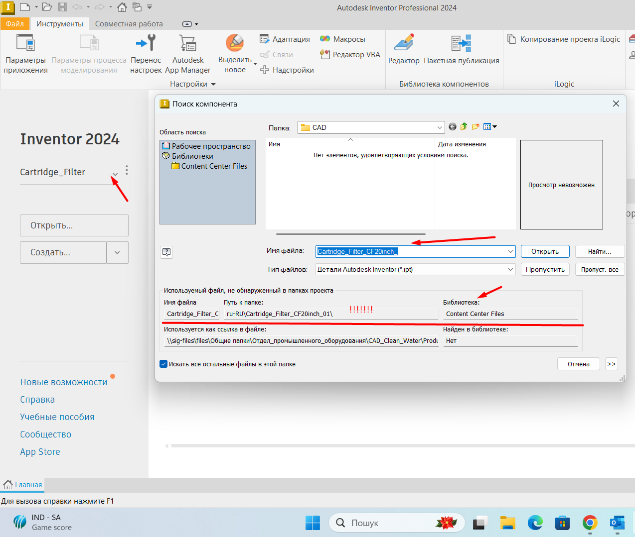Image resolution: width=635 pixels, height=537 pixels.
Task: Open quick access toolbar customize dropdown
Action: point(150,7)
